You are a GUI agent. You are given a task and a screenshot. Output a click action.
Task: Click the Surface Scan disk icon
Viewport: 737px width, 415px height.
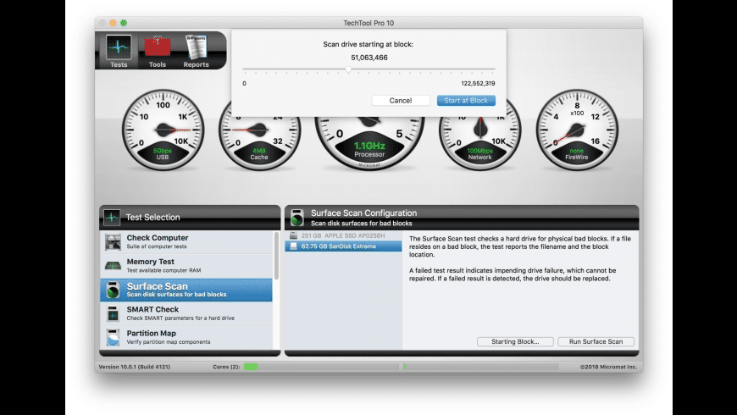click(113, 290)
